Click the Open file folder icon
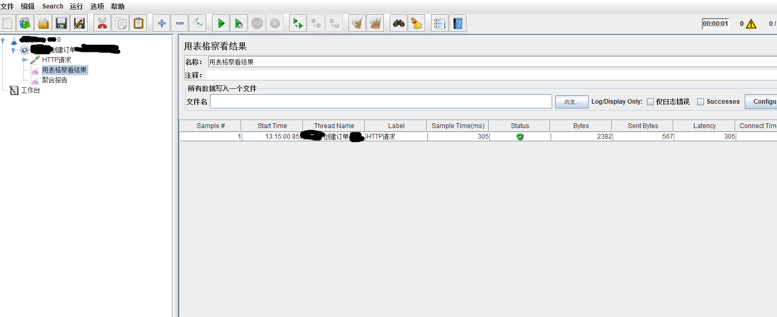 point(43,23)
